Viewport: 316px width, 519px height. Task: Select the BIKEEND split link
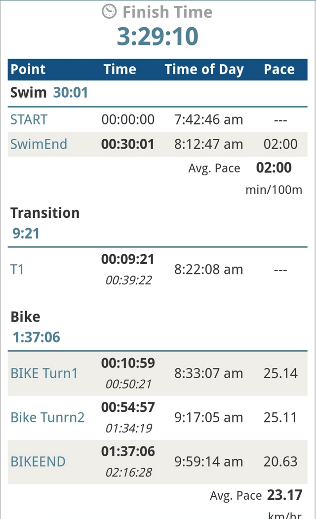point(38,462)
